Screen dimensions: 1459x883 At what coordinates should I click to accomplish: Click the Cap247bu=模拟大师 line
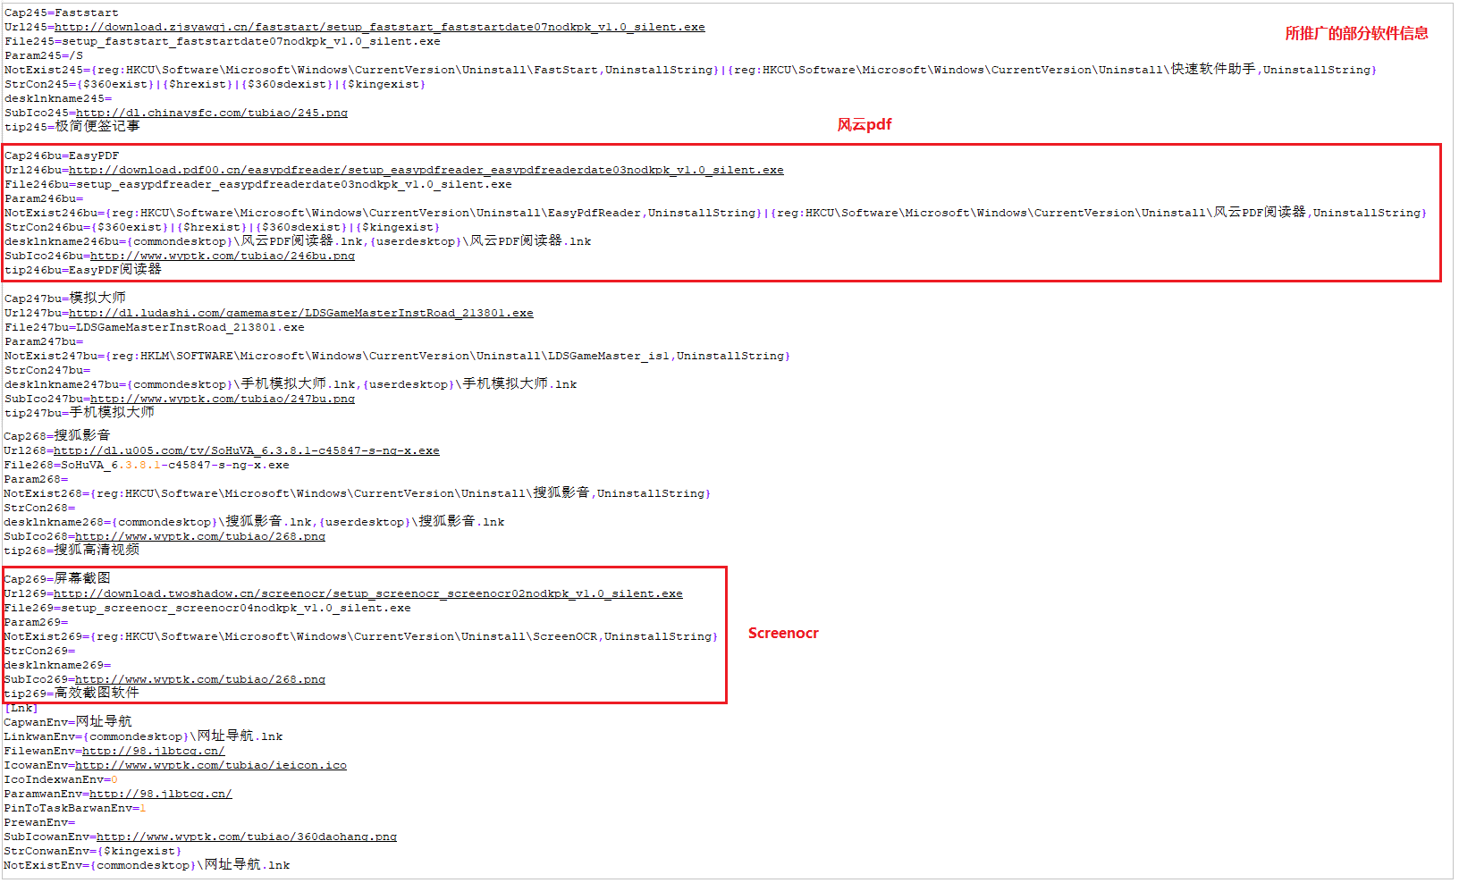point(65,299)
